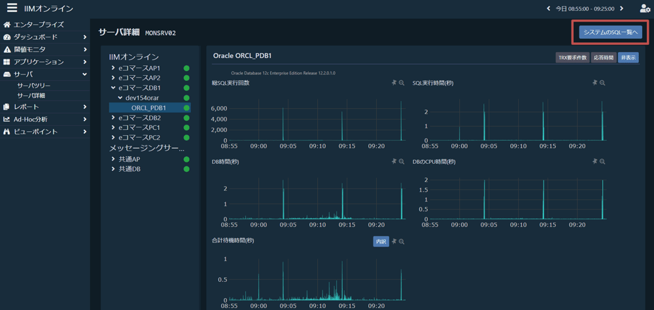Pin the 総SQL実行回数 chart

pyautogui.click(x=394, y=83)
